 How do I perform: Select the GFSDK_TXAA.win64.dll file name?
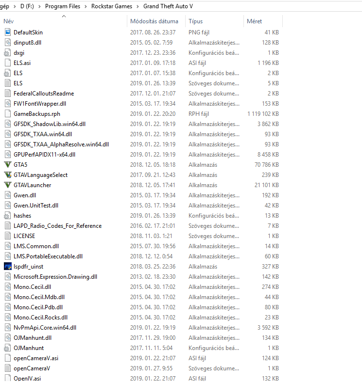(x=43, y=134)
